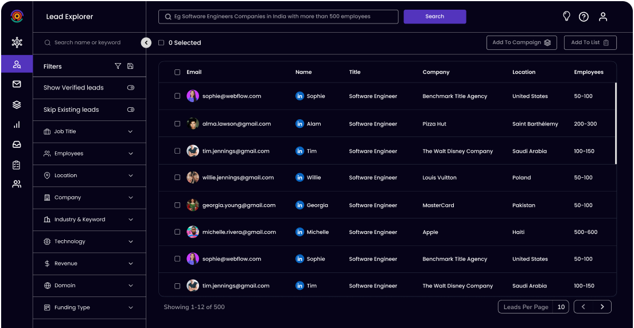The image size is (634, 328).
Task: Click the Add To Campaign button
Action: 521,42
